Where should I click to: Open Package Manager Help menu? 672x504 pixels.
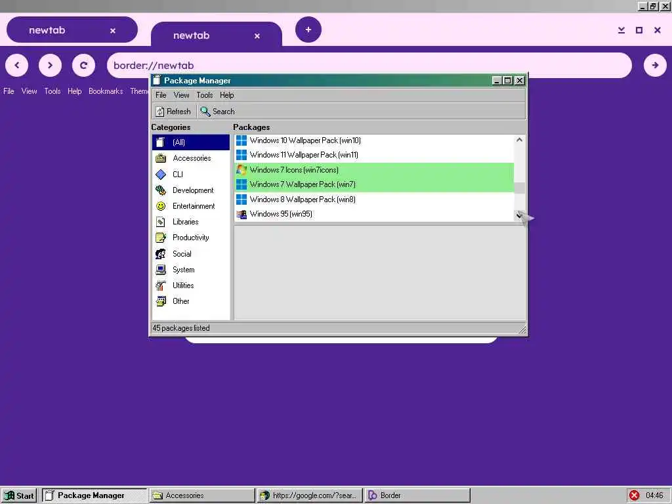click(226, 95)
